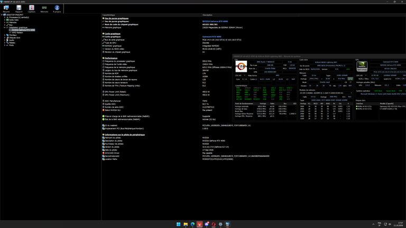406x228 pixels.
Task: Open the Résumé summary toolbar button
Action: [6, 9]
